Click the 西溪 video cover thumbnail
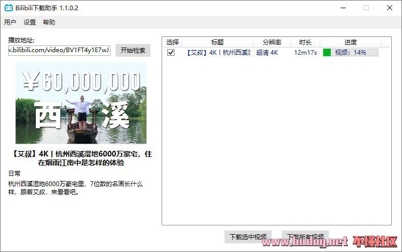402x252 pixels. (x=81, y=103)
